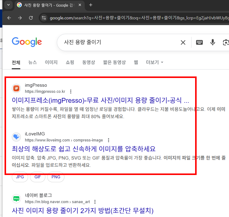
Task: Click the 네이버 블로그 site name text
Action: point(38,195)
